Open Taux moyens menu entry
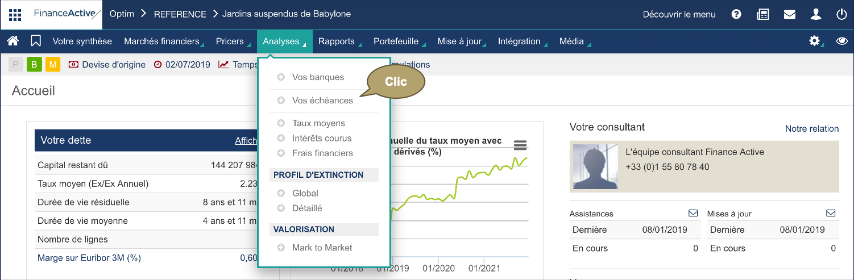The width and height of the screenshot is (854, 280). tap(318, 123)
